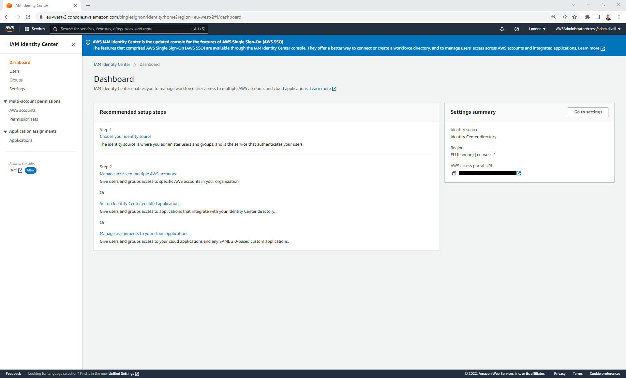Open the Choose your identity source link

(x=126, y=136)
